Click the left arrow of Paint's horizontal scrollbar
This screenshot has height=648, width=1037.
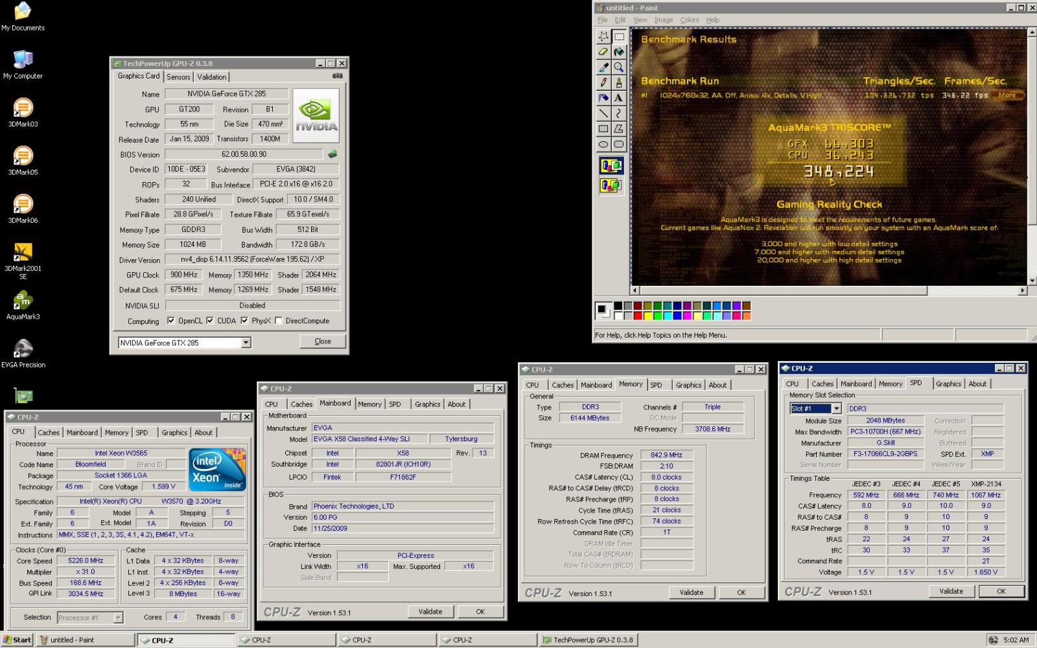coord(636,290)
